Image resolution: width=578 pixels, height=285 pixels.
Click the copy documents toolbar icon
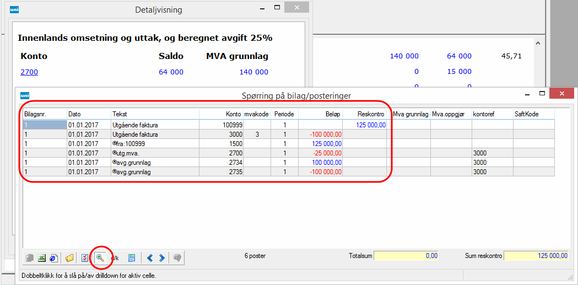click(30, 257)
